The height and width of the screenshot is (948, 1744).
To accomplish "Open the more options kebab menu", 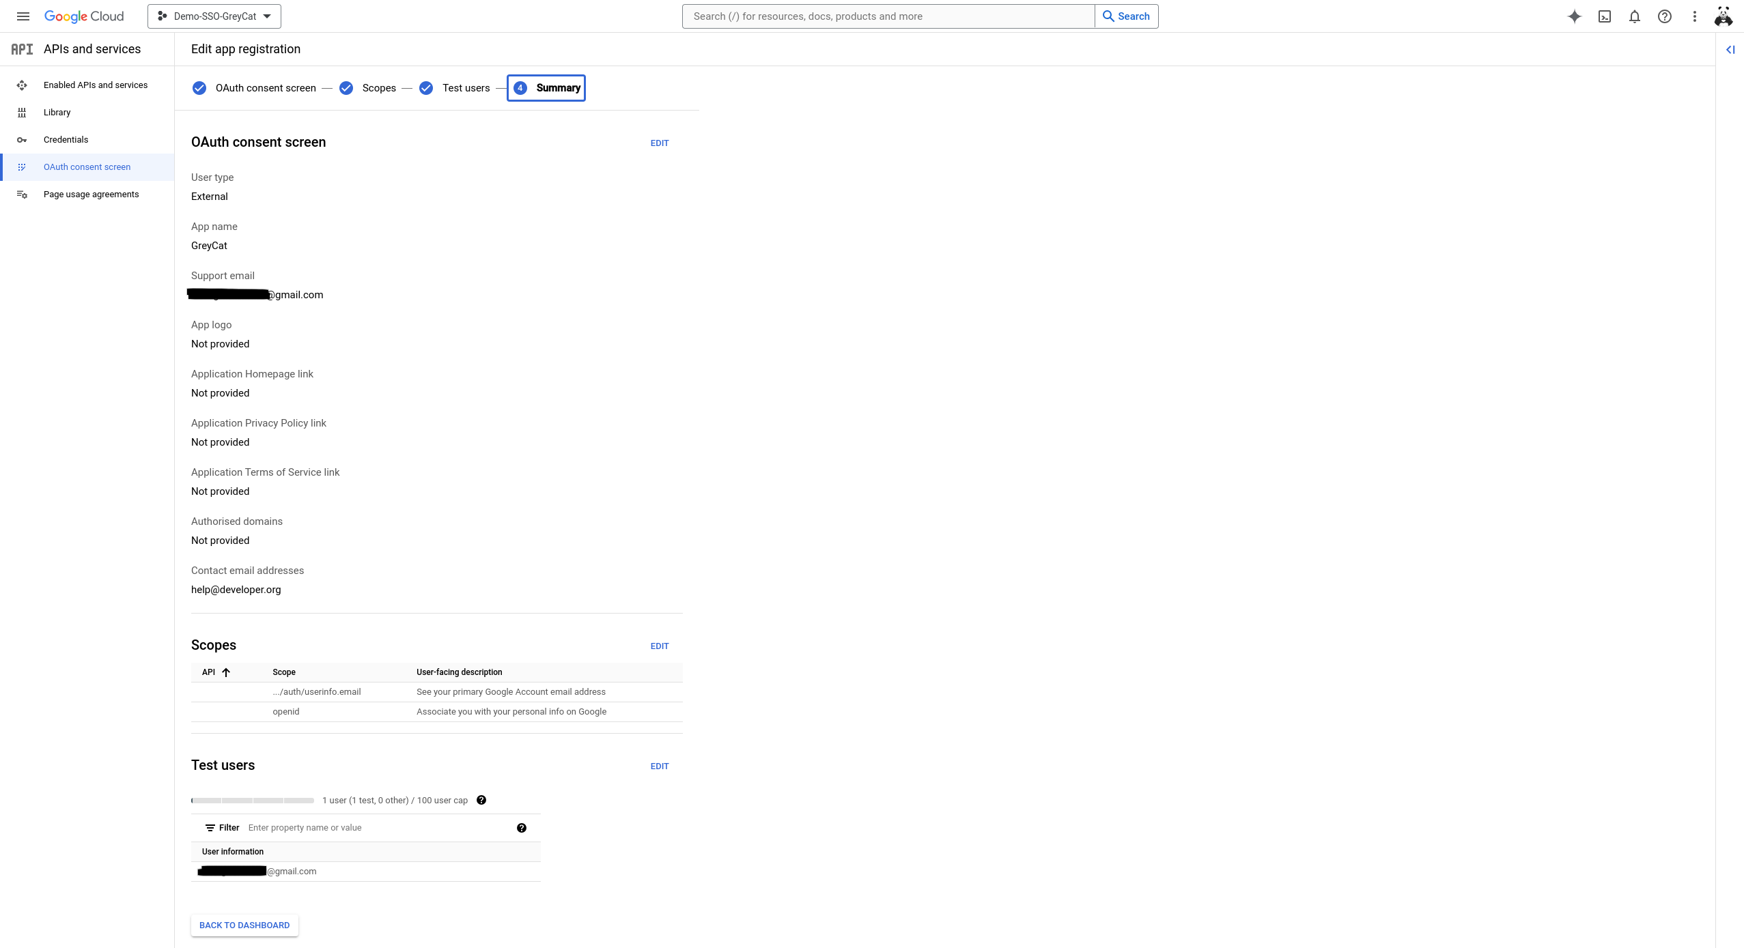I will (1695, 16).
